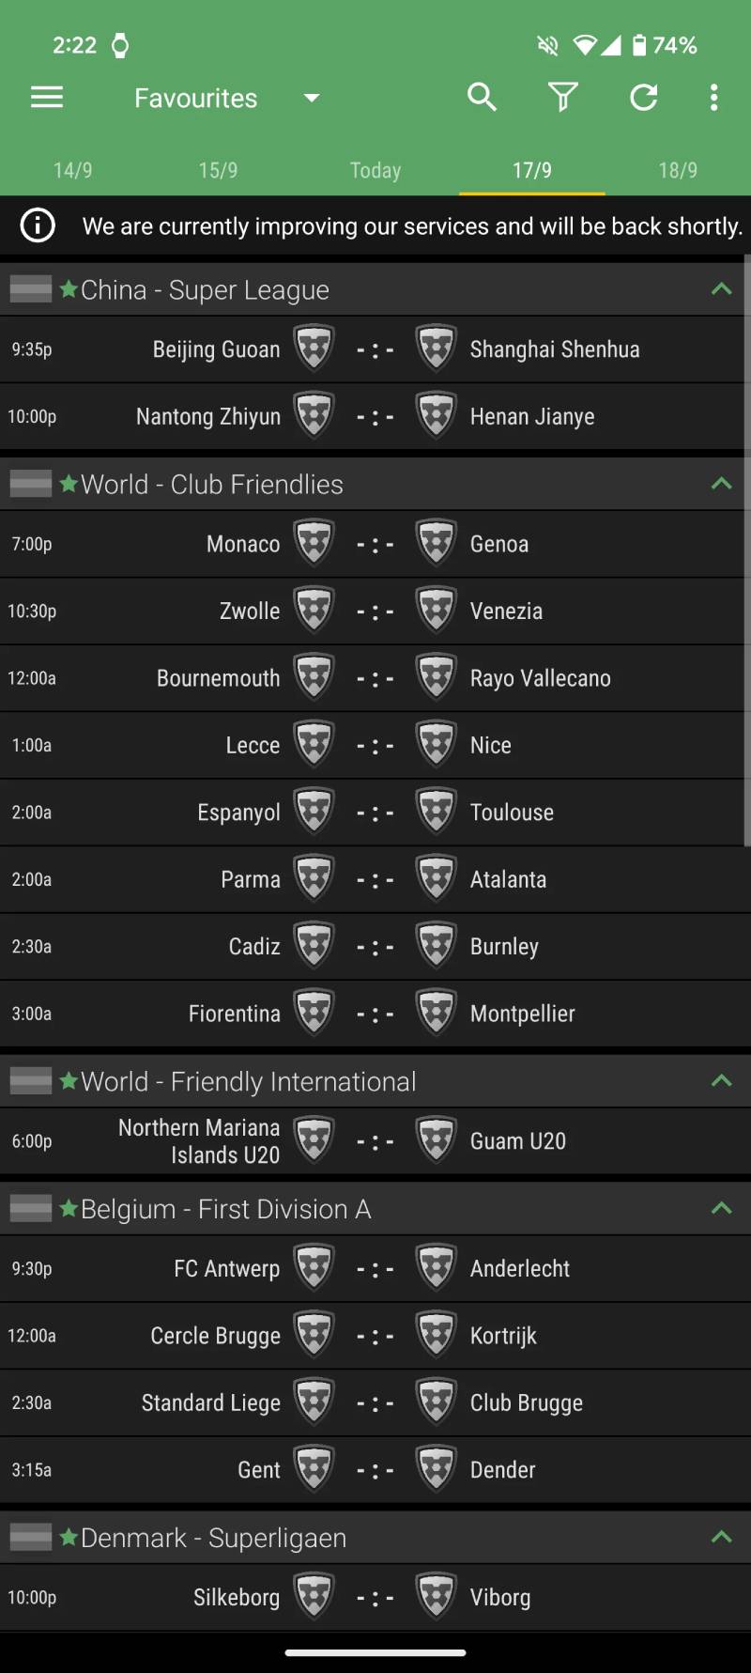Collapse the China - Super League section
Image resolution: width=751 pixels, height=1673 pixels.
(721, 289)
